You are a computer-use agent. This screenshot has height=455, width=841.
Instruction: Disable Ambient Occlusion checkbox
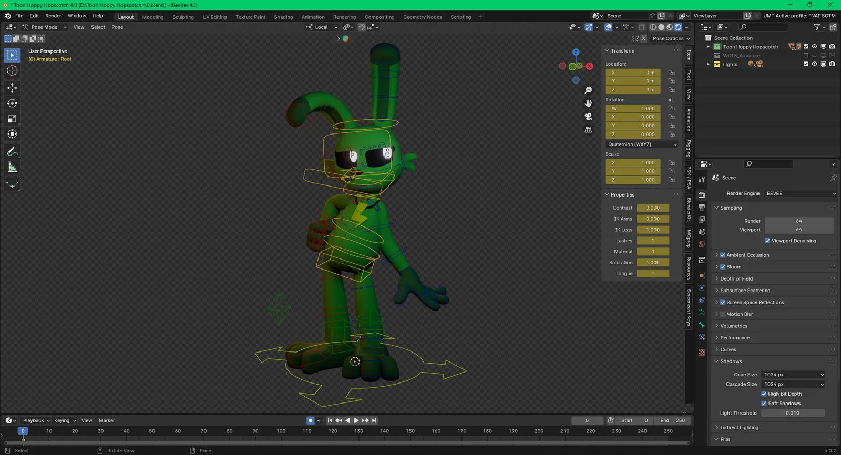(x=723, y=255)
